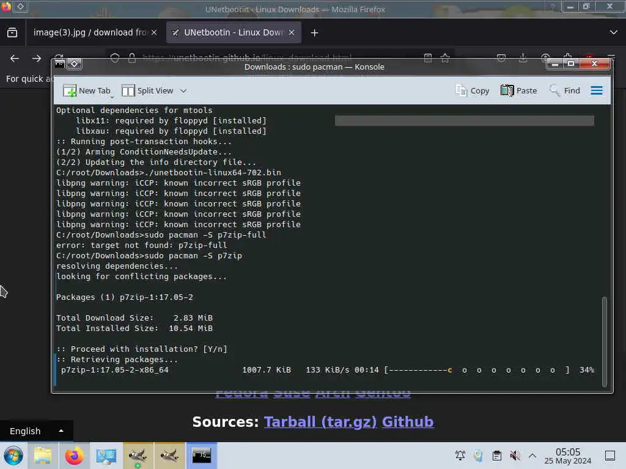Image resolution: width=626 pixels, height=469 pixels.
Task: Open the notifications bell tray icon
Action: tap(460, 456)
